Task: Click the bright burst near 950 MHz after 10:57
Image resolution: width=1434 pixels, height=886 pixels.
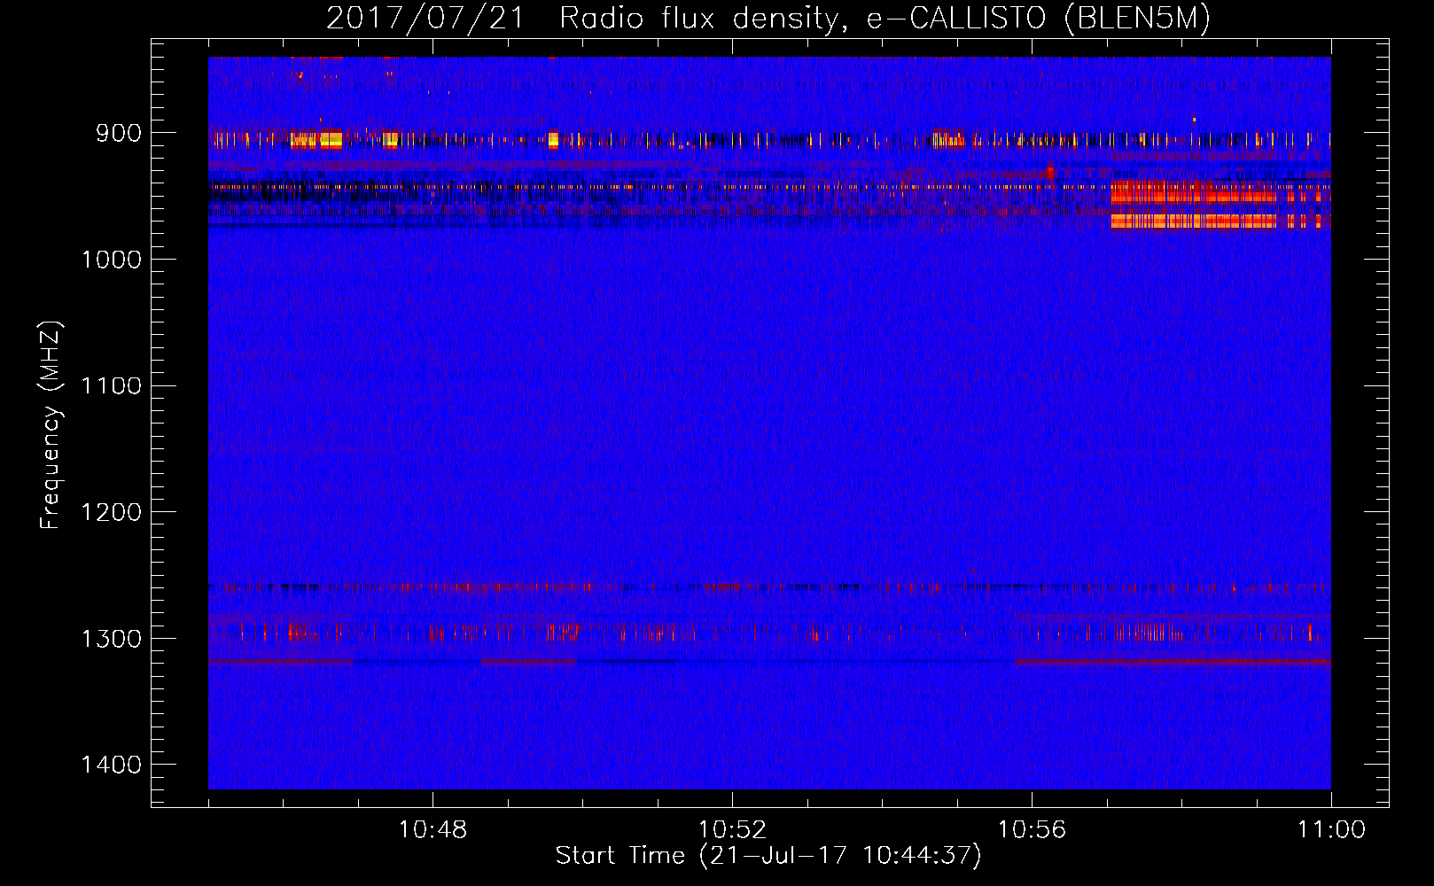Action: [1195, 204]
